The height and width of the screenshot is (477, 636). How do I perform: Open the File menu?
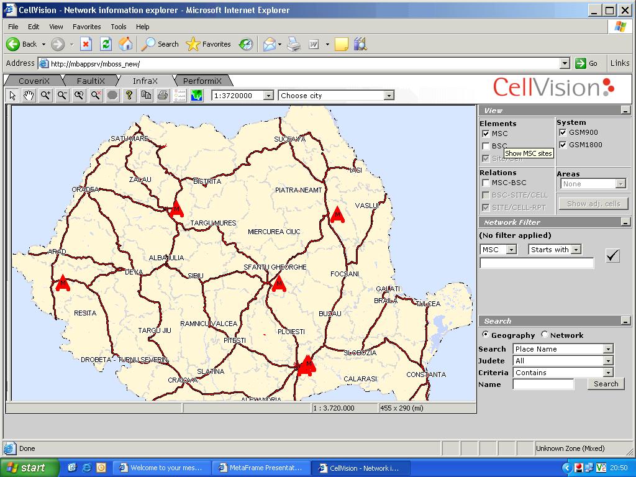13,27
